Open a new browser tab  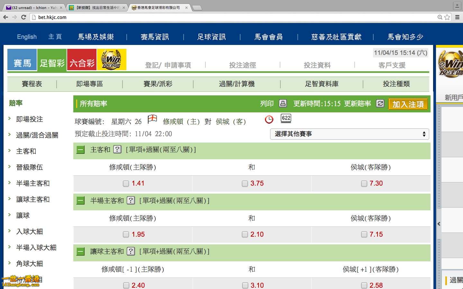click(x=197, y=8)
